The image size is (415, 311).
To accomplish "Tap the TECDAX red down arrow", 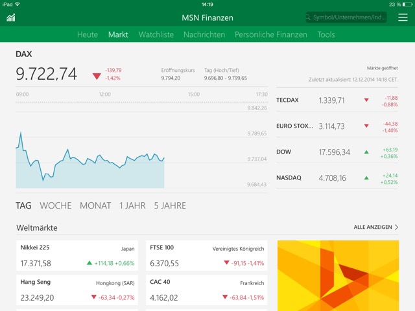I will coord(366,100).
